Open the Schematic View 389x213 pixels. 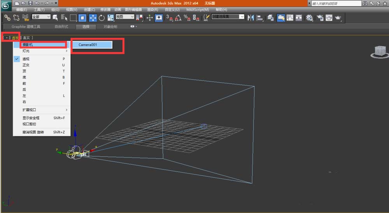click(299, 17)
